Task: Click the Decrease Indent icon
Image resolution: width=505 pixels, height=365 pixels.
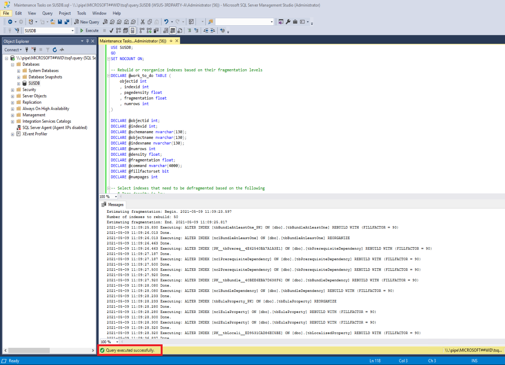Action: tap(206, 30)
